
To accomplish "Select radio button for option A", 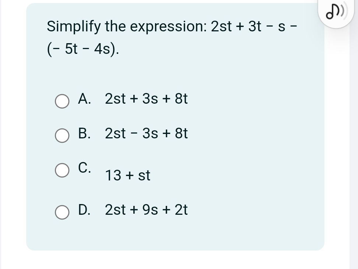I will click(x=62, y=101).
